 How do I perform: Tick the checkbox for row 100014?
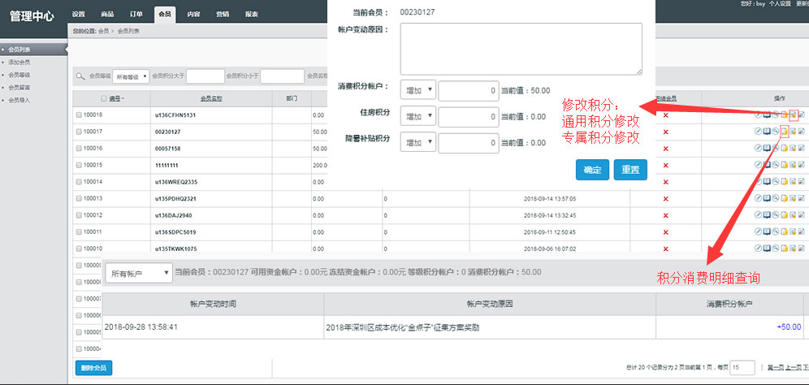pyautogui.click(x=79, y=182)
